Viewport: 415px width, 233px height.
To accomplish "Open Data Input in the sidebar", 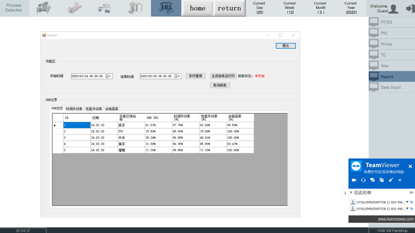I will (391, 88).
